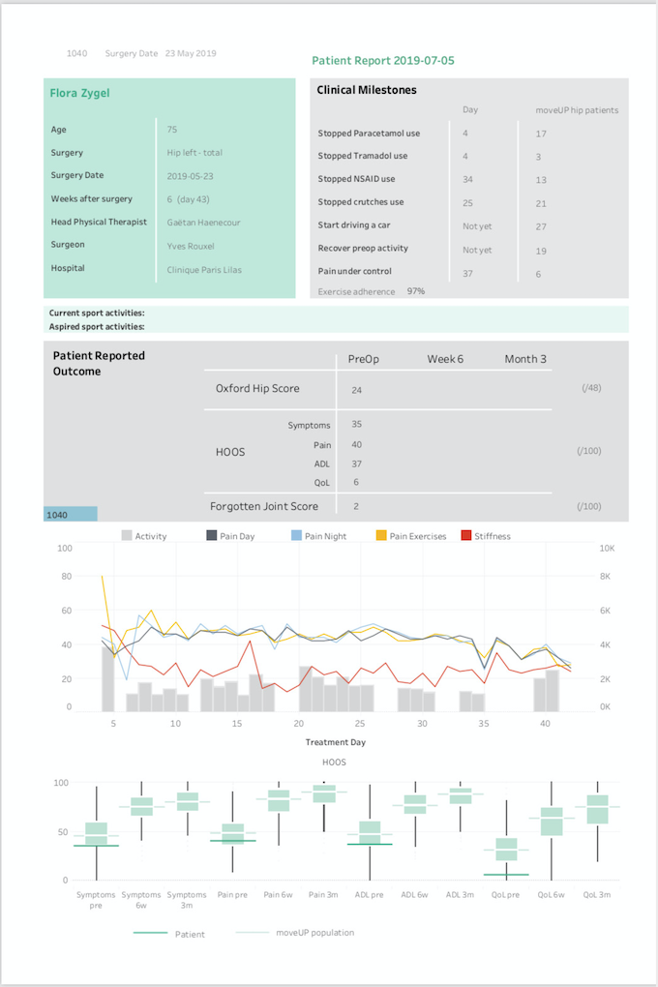This screenshot has width=658, height=987.
Task: Click the Weeks after surgery value 6 (day 43)
Action: (189, 199)
